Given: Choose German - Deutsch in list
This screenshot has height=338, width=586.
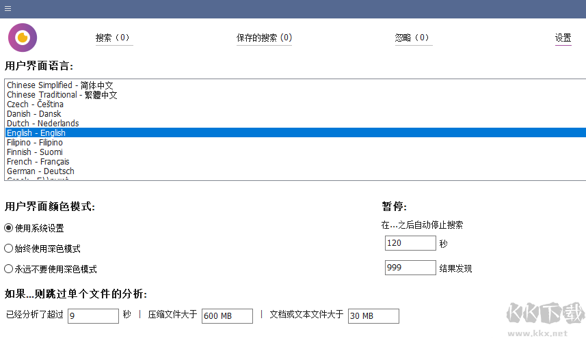Looking at the screenshot, I should [41, 171].
